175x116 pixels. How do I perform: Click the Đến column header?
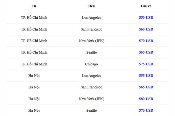(x=91, y=6)
